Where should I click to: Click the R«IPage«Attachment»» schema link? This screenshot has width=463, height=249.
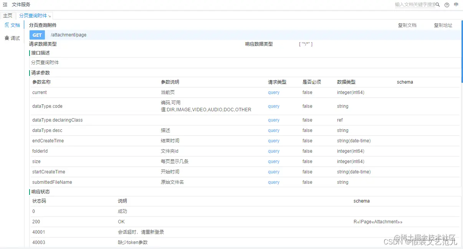(x=378, y=221)
